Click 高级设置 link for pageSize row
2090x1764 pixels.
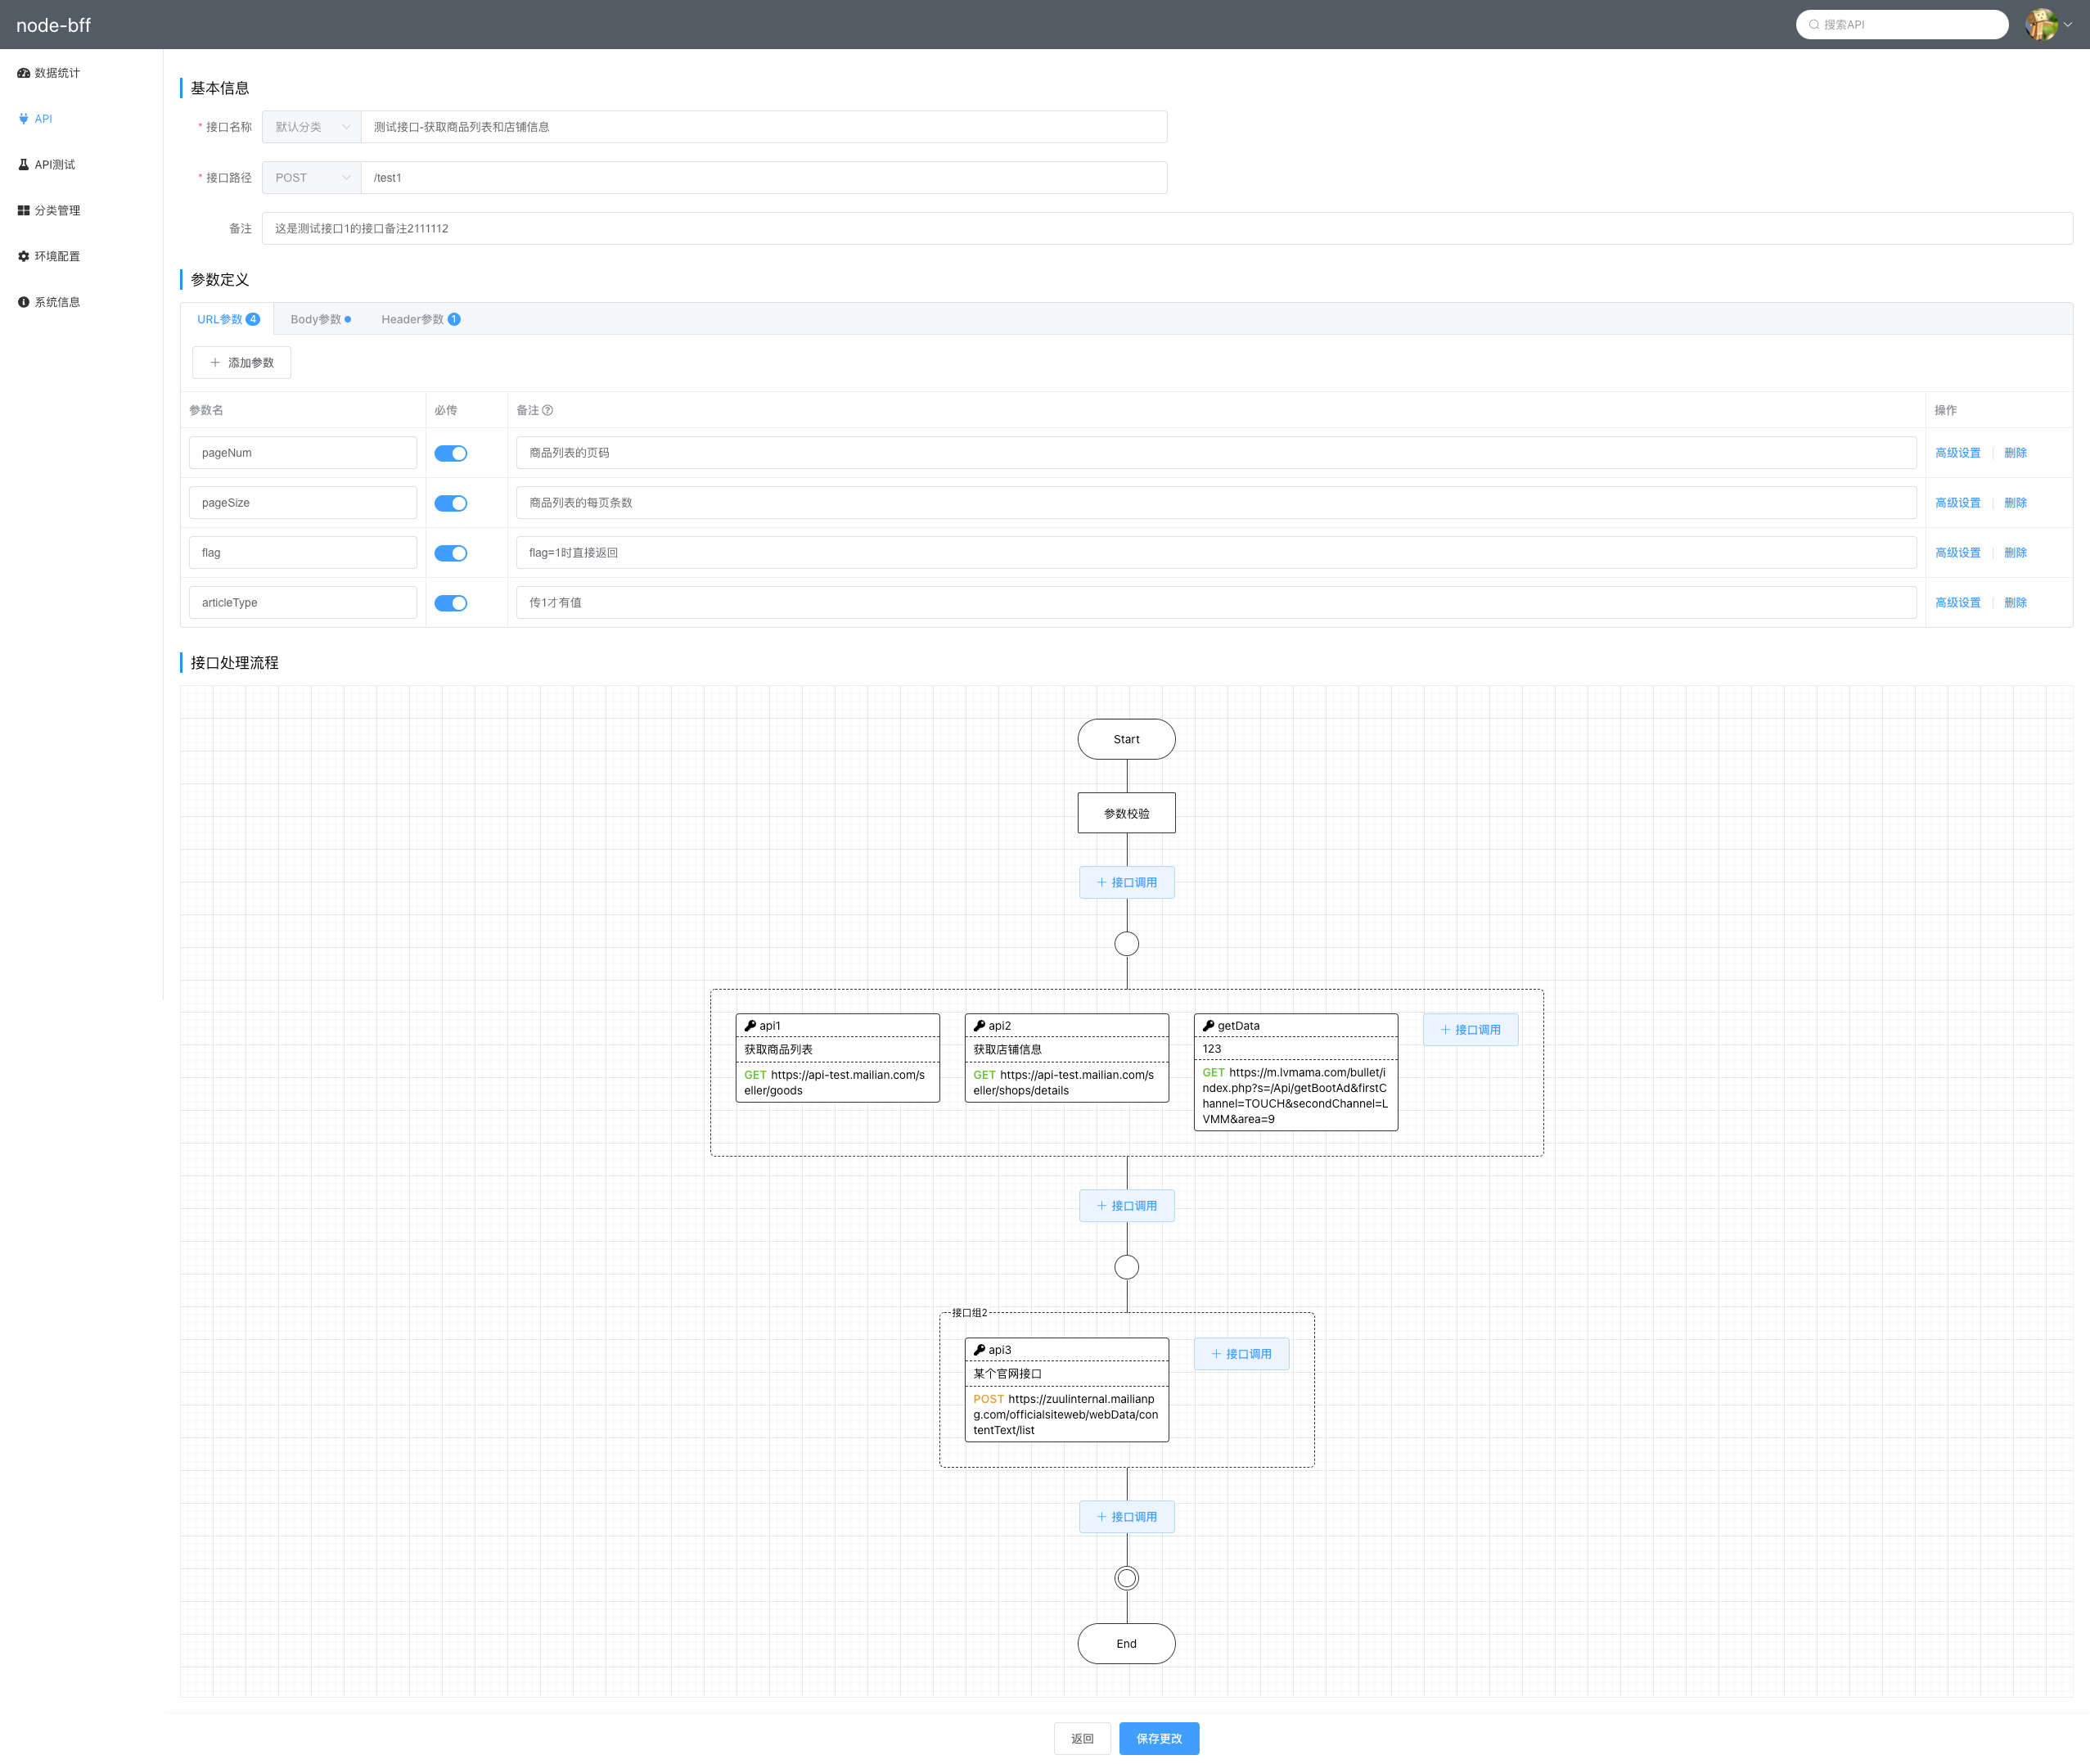(x=1957, y=504)
